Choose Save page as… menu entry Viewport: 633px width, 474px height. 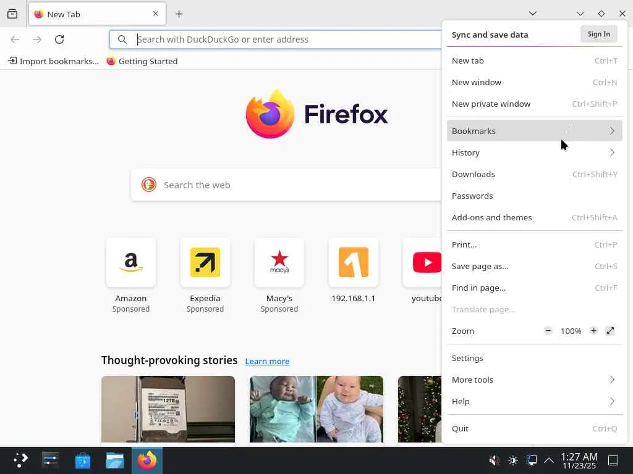tap(535, 267)
